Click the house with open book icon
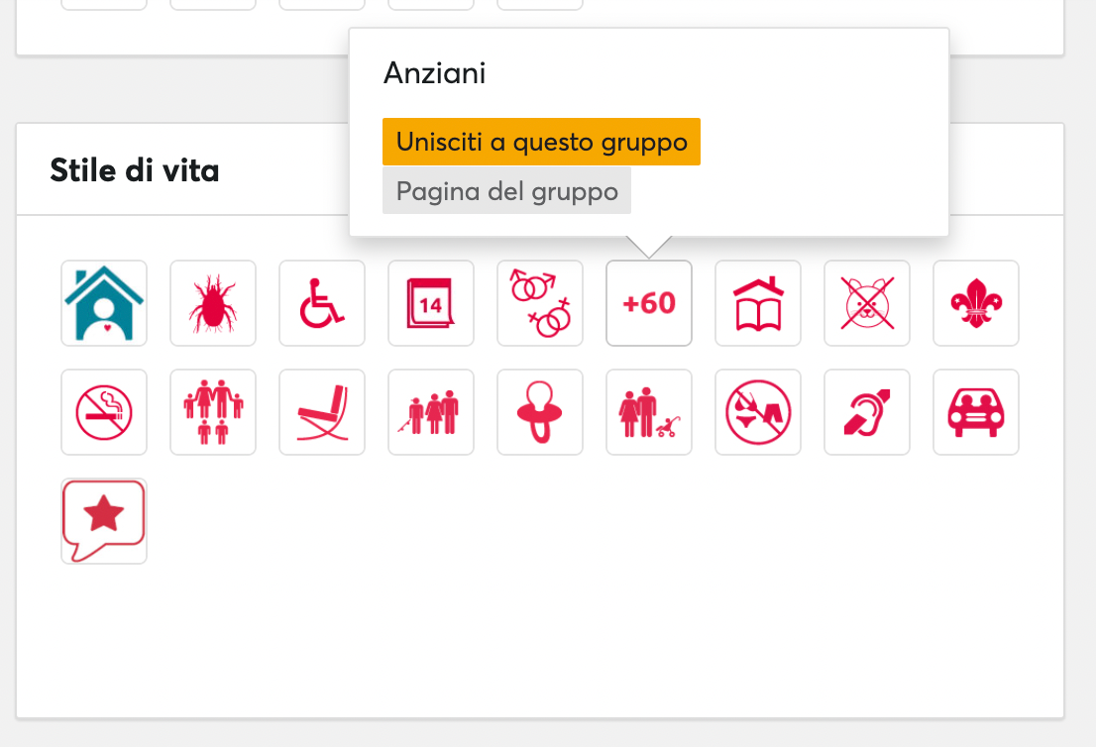1096x747 pixels. [758, 303]
